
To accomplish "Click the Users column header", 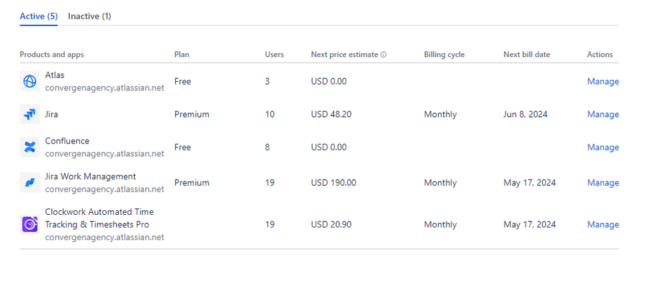I will coord(274,55).
